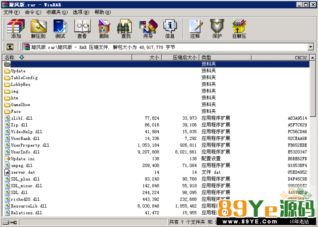Open the Help (帮助) menu
This screenshot has width=318, height=227.
[103, 12]
